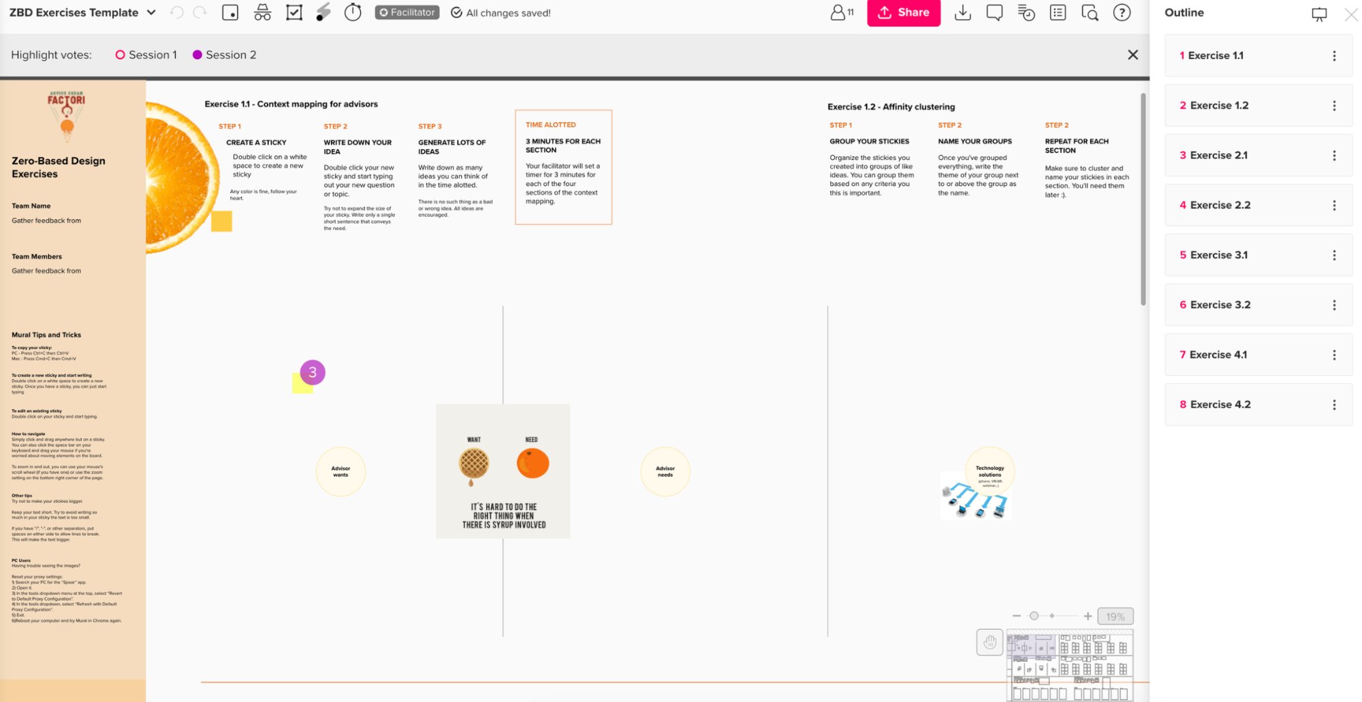Image resolution: width=1362 pixels, height=702 pixels.
Task: Click the minimap board overview thumbnail
Action: point(1069,665)
